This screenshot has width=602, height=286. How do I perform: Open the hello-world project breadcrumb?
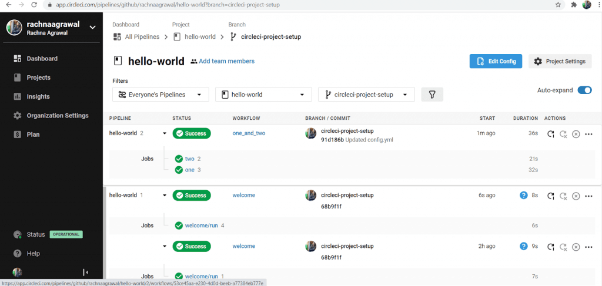click(195, 37)
